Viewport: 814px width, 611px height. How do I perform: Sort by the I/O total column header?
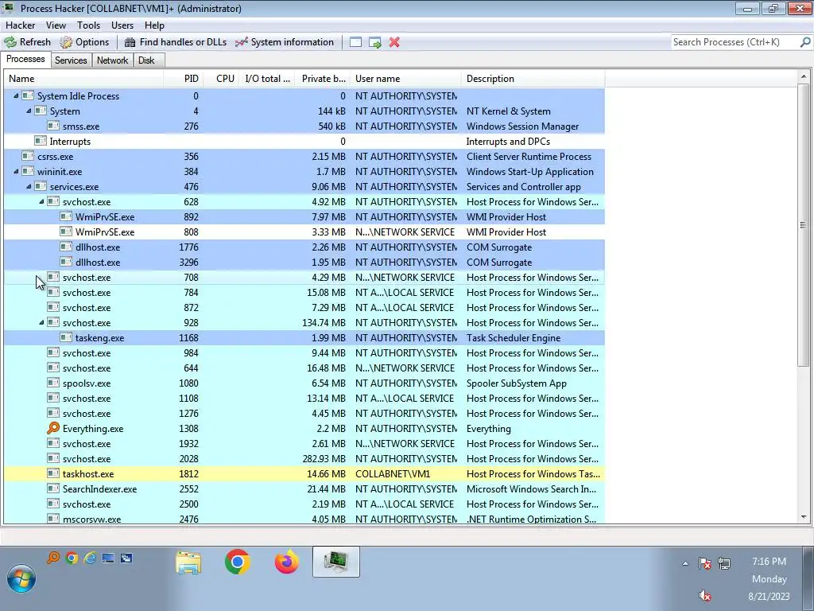click(x=267, y=79)
